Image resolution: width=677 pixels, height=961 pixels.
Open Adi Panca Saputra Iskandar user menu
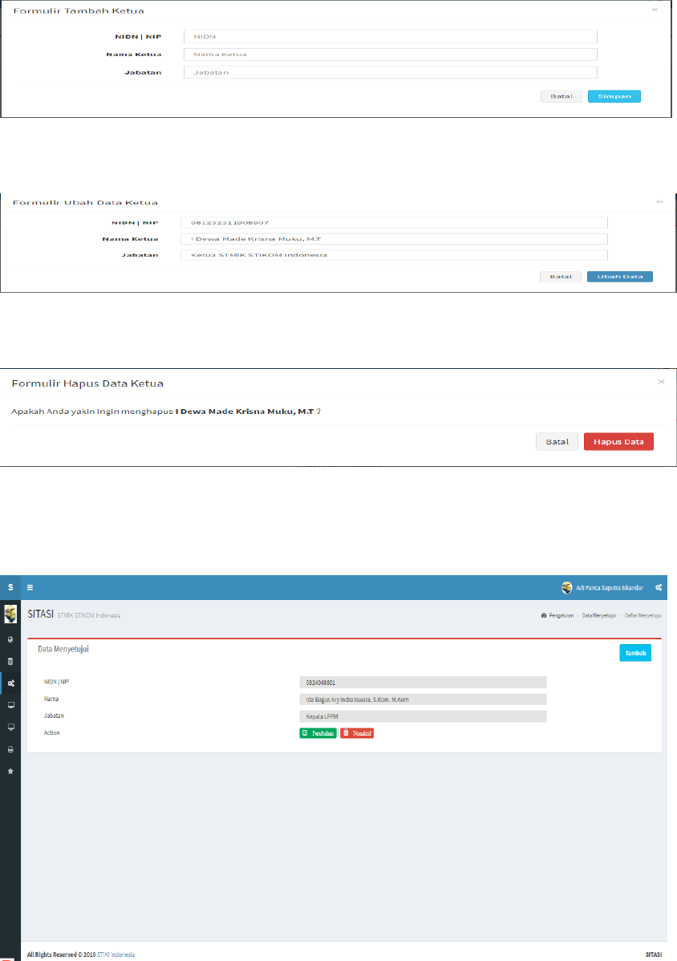point(602,588)
